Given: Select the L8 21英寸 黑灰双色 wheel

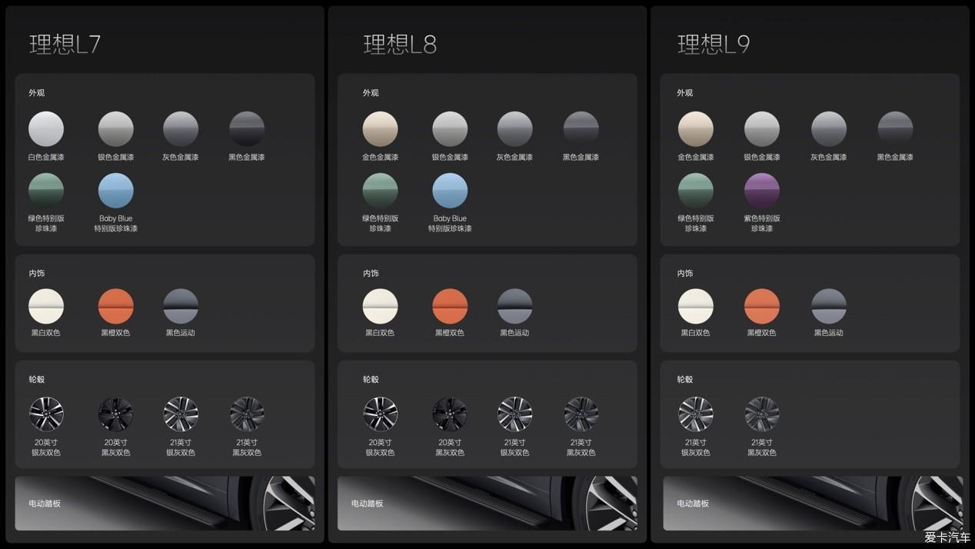Looking at the screenshot, I should [x=581, y=414].
